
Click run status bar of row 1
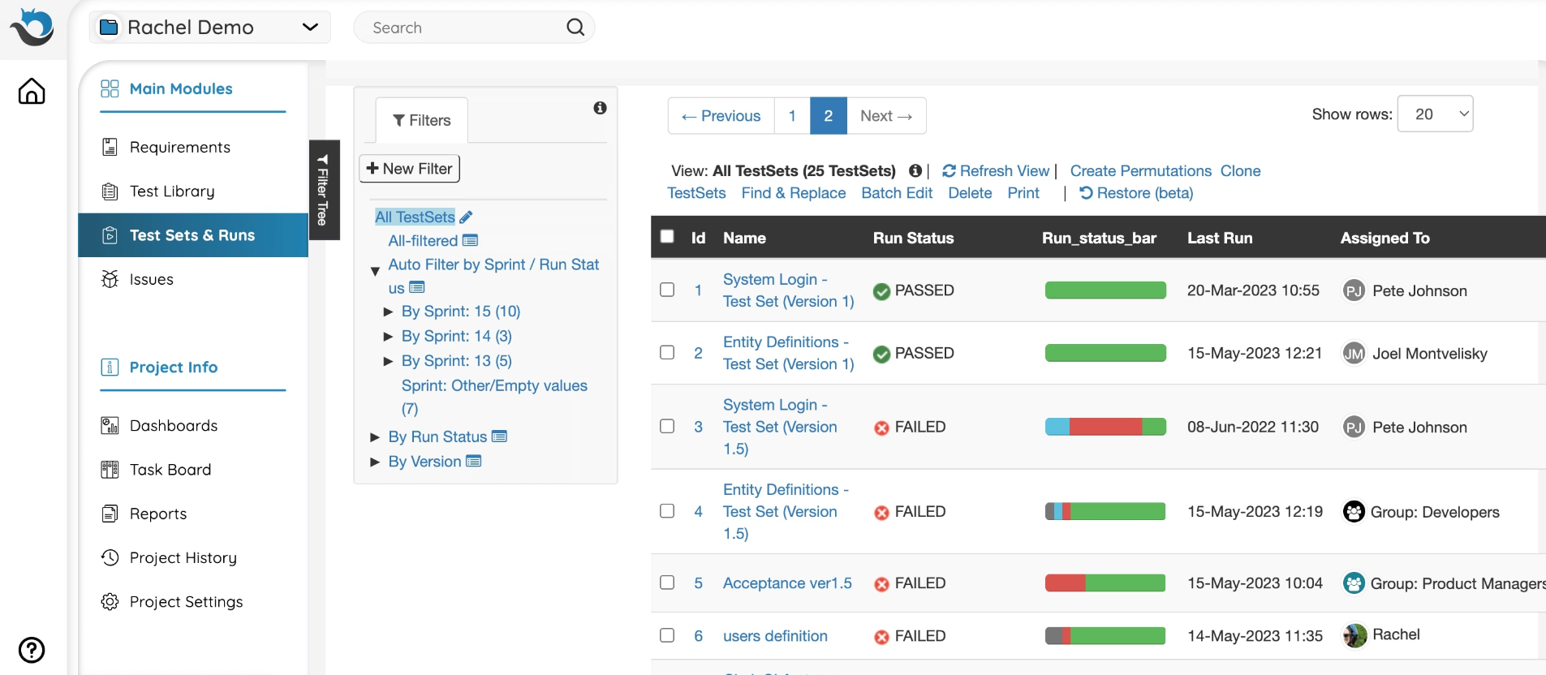[1105, 290]
